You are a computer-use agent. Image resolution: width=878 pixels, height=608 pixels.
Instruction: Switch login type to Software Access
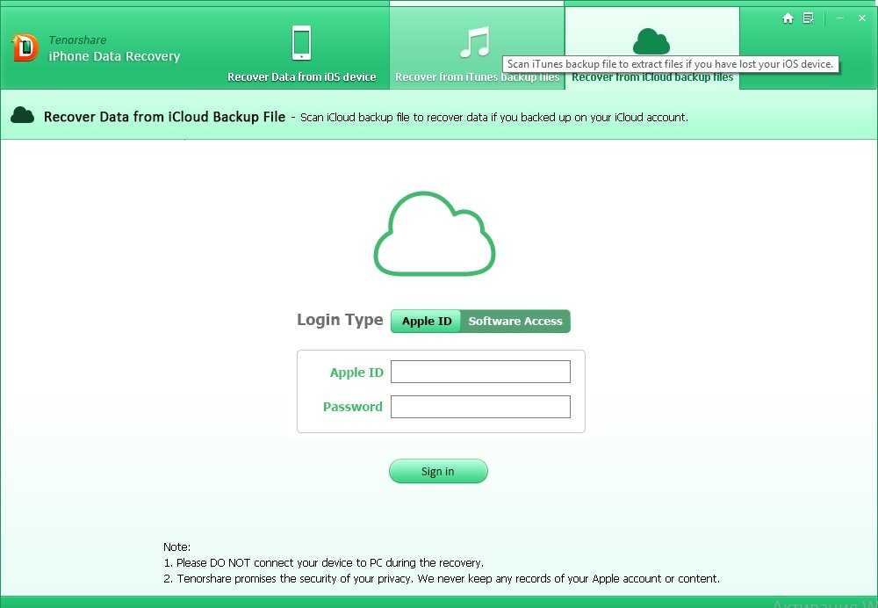click(515, 322)
